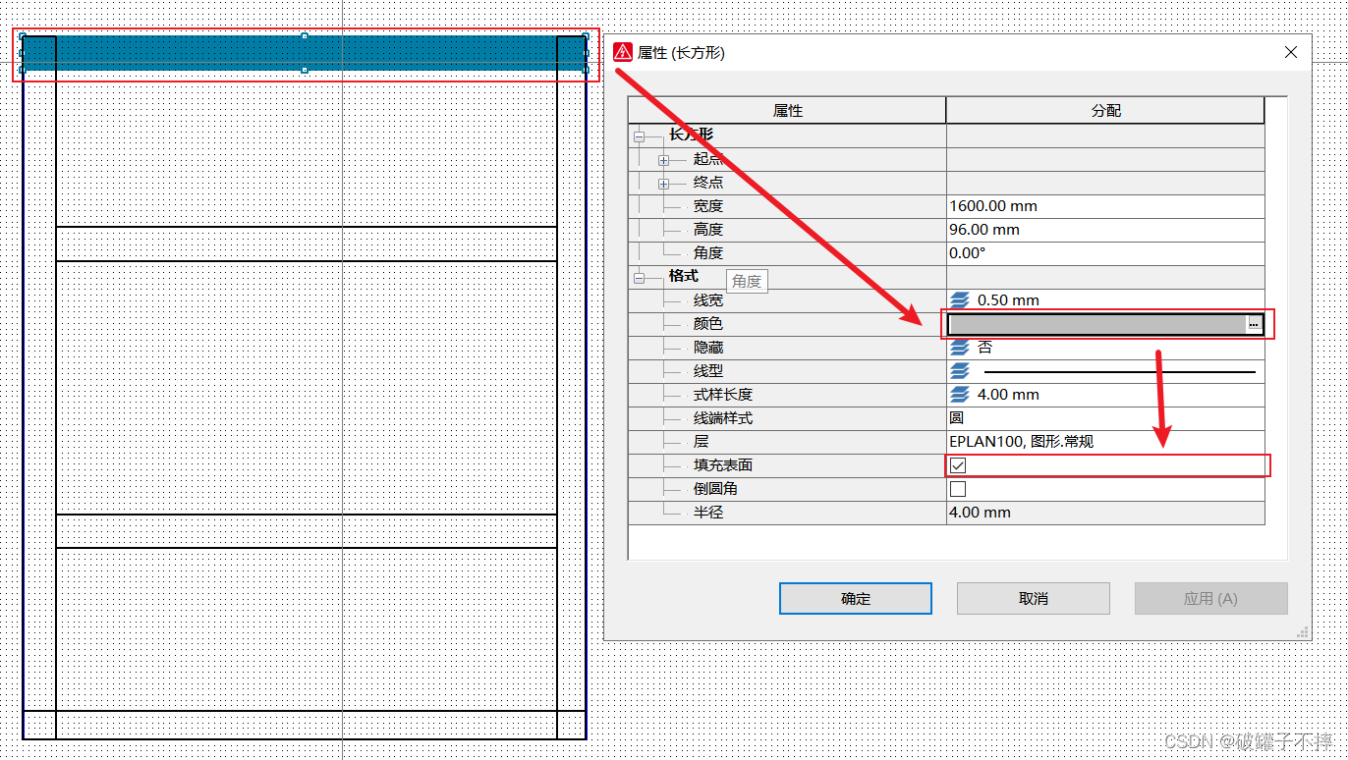Image resolution: width=1348 pixels, height=760 pixels.
Task: Expand the 终点 node
Action: [x=664, y=184]
